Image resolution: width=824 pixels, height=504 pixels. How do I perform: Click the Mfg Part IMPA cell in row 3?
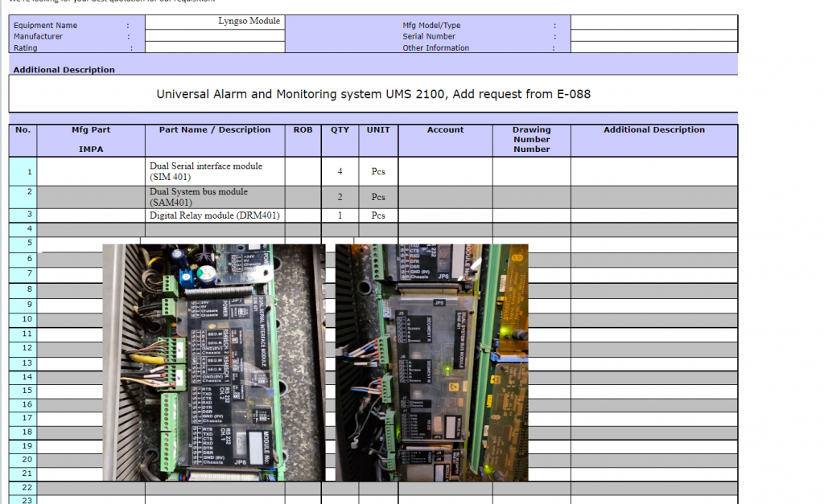[91, 215]
